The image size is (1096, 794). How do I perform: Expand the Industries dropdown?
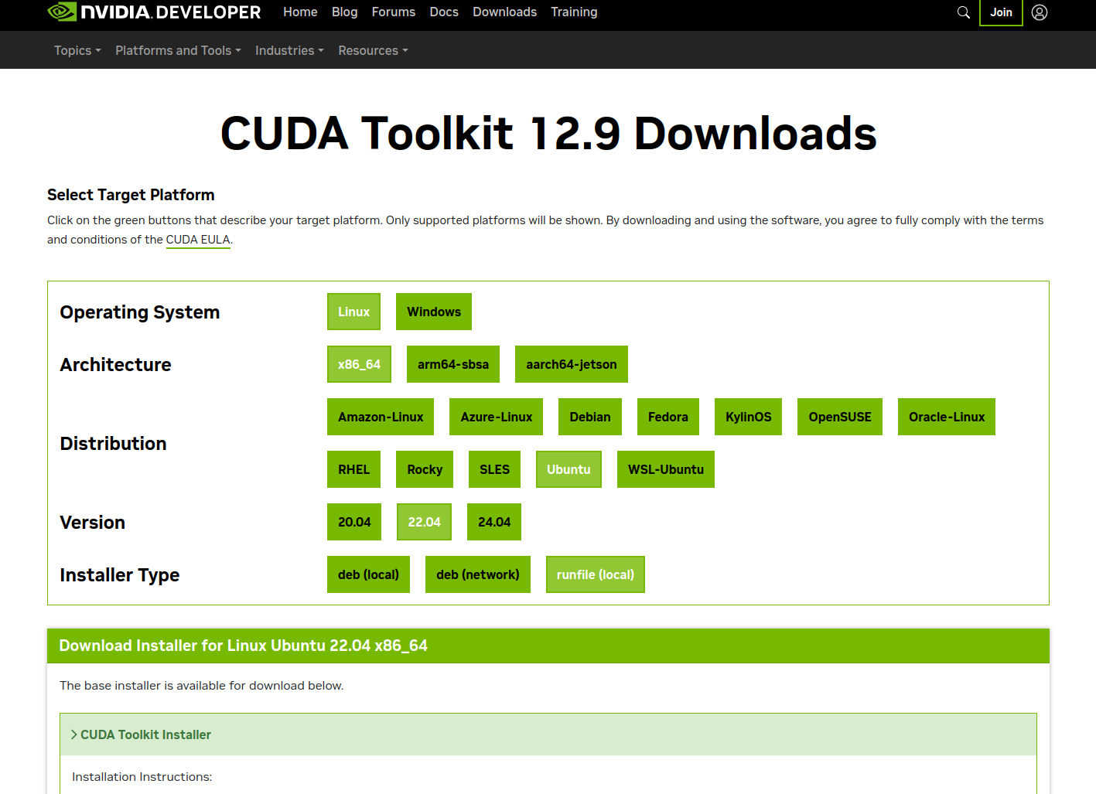tap(289, 50)
